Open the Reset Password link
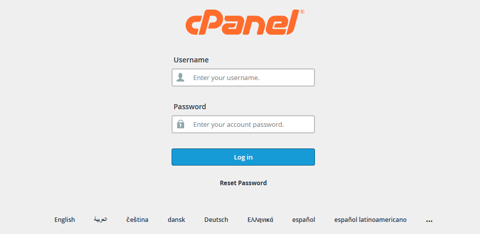The height and width of the screenshot is (234, 480). [x=243, y=183]
